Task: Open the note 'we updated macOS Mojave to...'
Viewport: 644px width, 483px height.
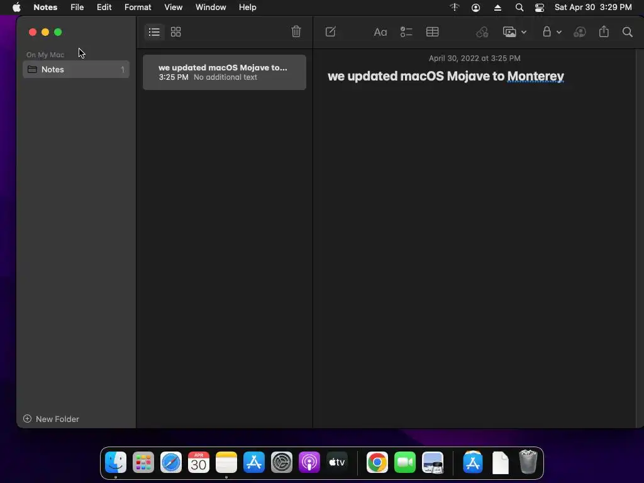Action: click(x=225, y=72)
